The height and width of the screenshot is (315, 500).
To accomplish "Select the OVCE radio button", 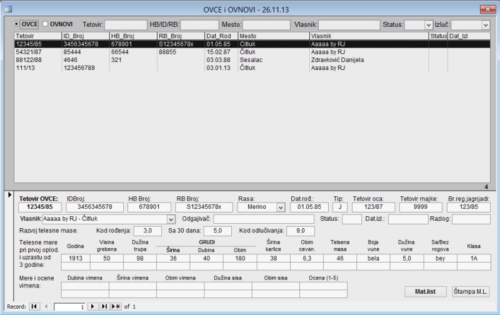I will point(17,24).
